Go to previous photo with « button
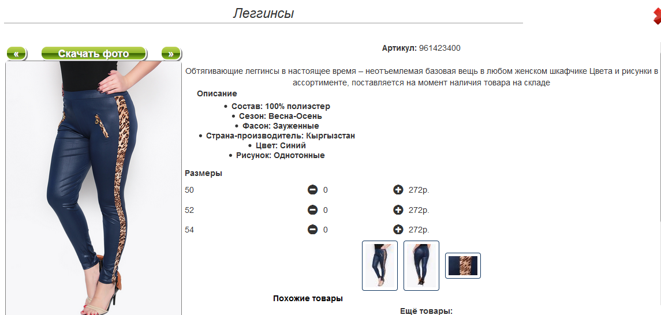This screenshot has width=661, height=315. pyautogui.click(x=16, y=54)
